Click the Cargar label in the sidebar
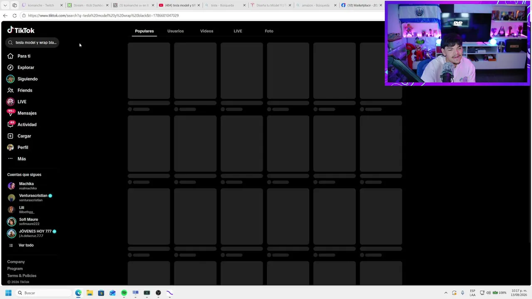The image size is (532, 299). 24,136
